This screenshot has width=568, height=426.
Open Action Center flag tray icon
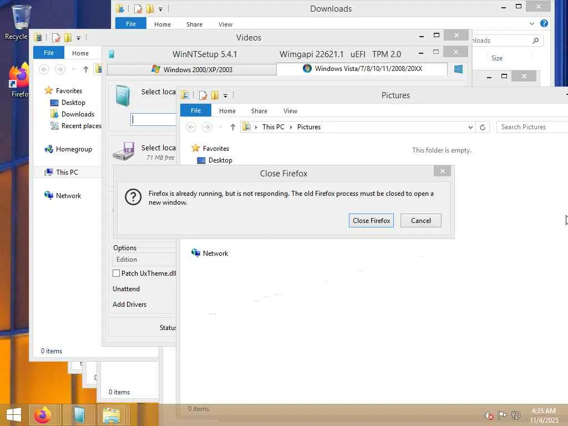pos(502,415)
